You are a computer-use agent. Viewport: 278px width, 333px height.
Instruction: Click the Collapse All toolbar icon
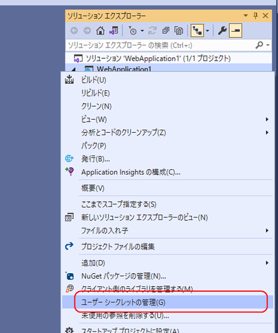[166, 30]
